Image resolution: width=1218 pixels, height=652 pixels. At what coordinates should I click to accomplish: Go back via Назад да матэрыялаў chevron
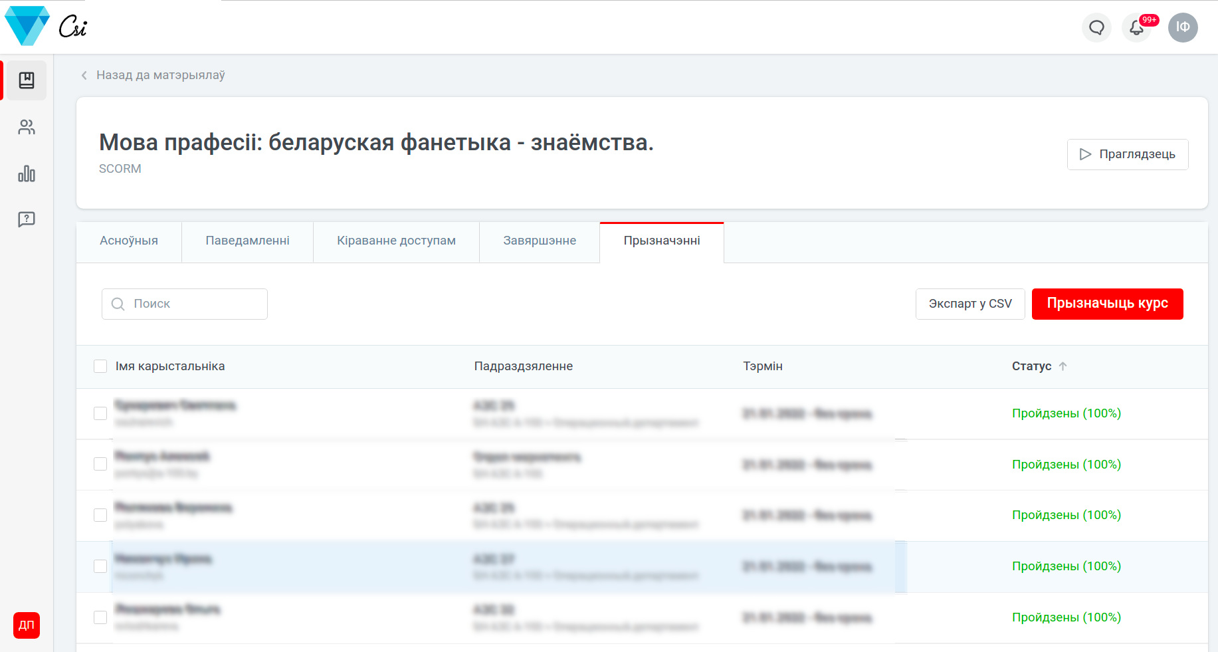pyautogui.click(x=84, y=75)
